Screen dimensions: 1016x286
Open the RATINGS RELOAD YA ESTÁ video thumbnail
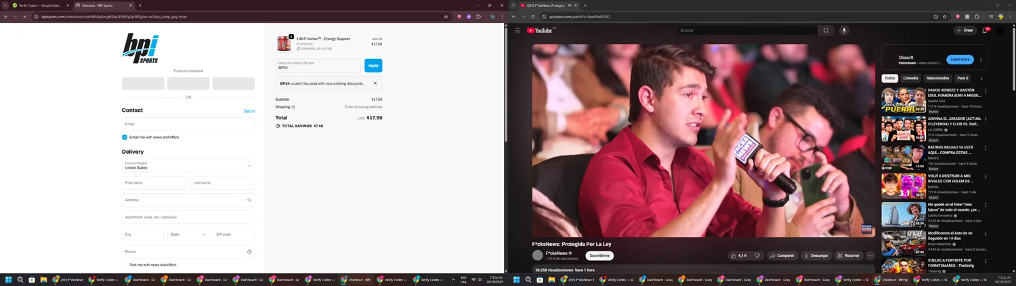(904, 157)
